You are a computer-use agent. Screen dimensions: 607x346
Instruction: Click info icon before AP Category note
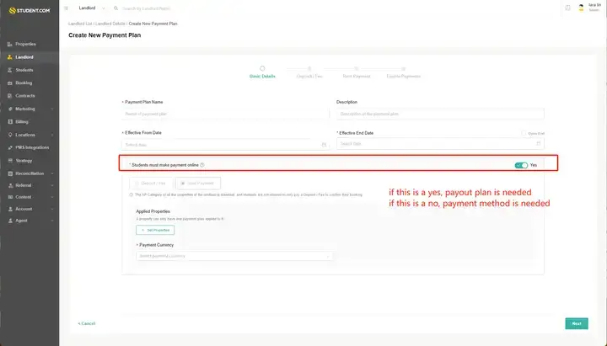point(132,194)
